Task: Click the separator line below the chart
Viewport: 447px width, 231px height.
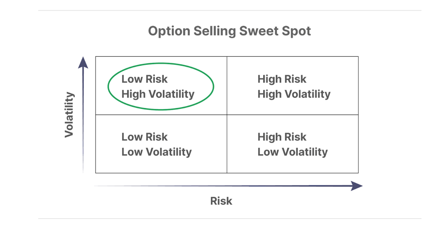Action: click(x=230, y=219)
